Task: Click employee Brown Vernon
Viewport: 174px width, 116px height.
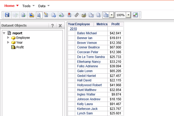Action: (87, 43)
